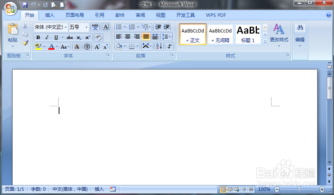Click the Office button logo

[10, 9]
